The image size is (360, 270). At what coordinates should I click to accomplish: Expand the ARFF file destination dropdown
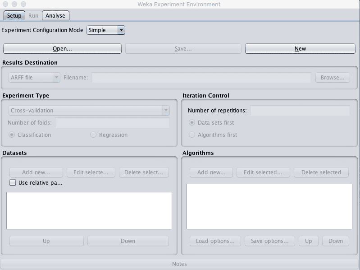click(34, 78)
